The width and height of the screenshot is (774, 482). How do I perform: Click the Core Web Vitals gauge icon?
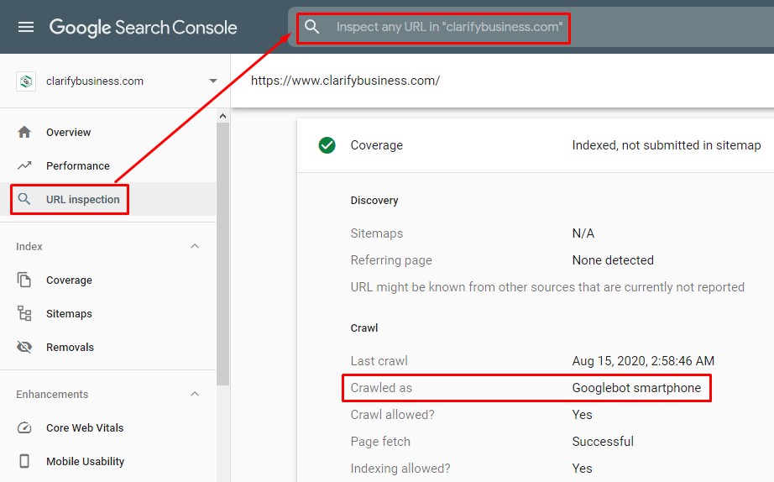click(x=24, y=427)
